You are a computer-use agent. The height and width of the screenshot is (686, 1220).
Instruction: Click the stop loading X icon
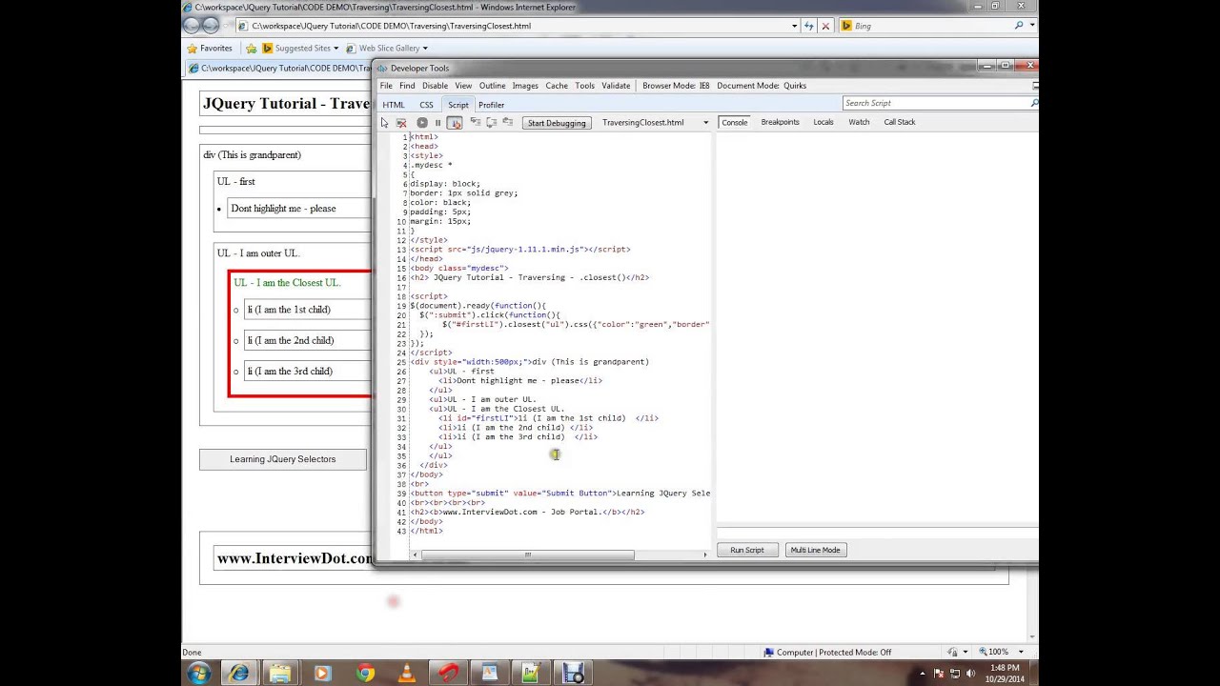[825, 26]
